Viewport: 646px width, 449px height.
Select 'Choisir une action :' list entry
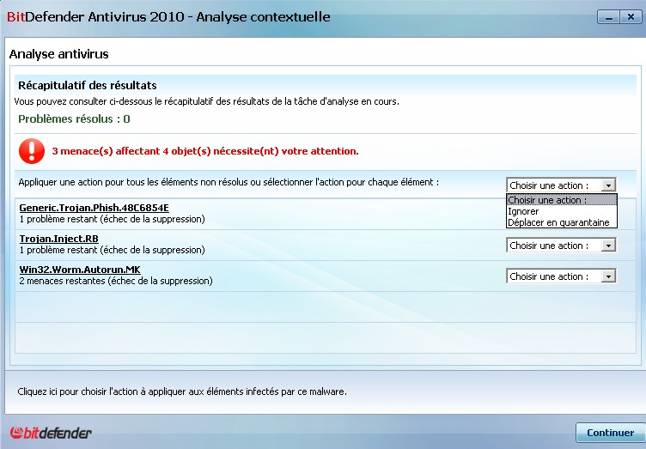coord(562,200)
